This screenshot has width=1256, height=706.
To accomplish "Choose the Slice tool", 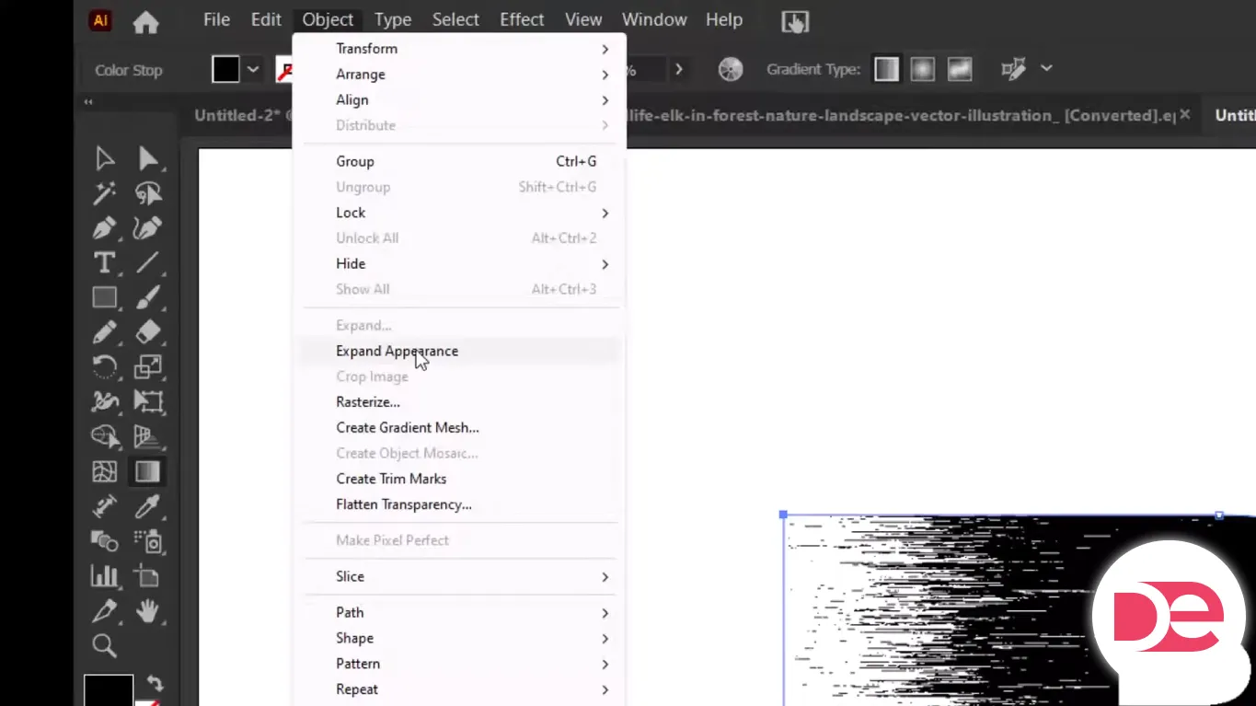I will (x=105, y=611).
